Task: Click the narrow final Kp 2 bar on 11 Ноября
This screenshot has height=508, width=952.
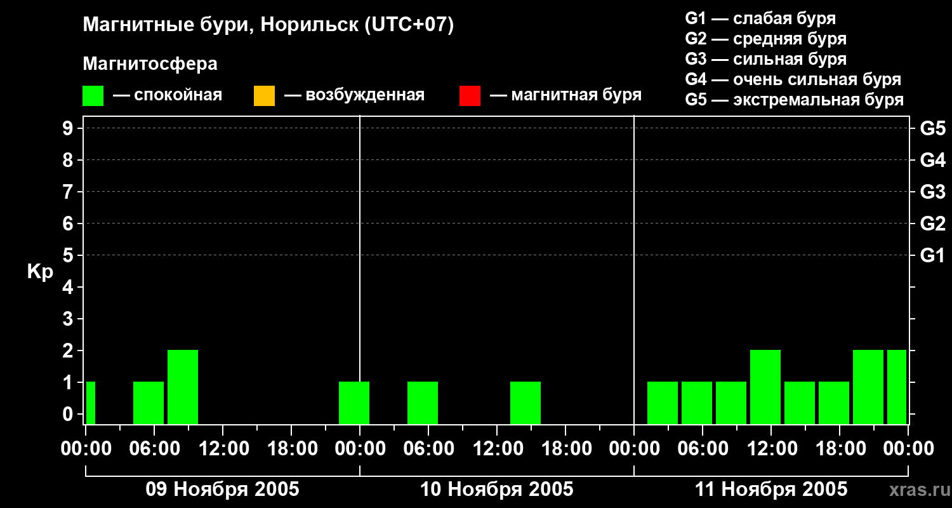Action: [x=897, y=387]
